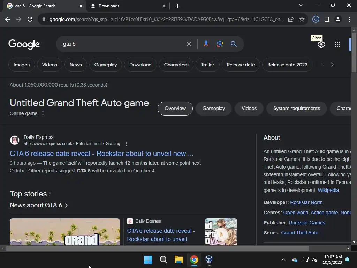Click the Action game genre link
The image size is (357, 268).
(x=324, y=213)
